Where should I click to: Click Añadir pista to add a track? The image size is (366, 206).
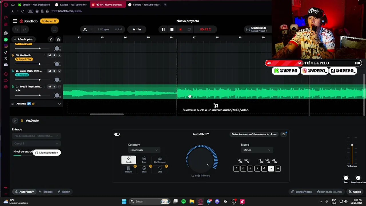click(23, 39)
